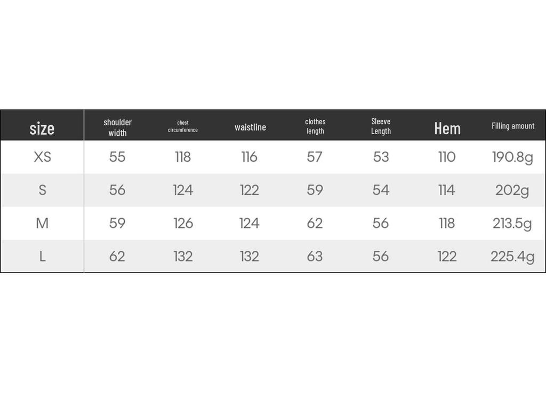Select the L size row label

(42, 256)
